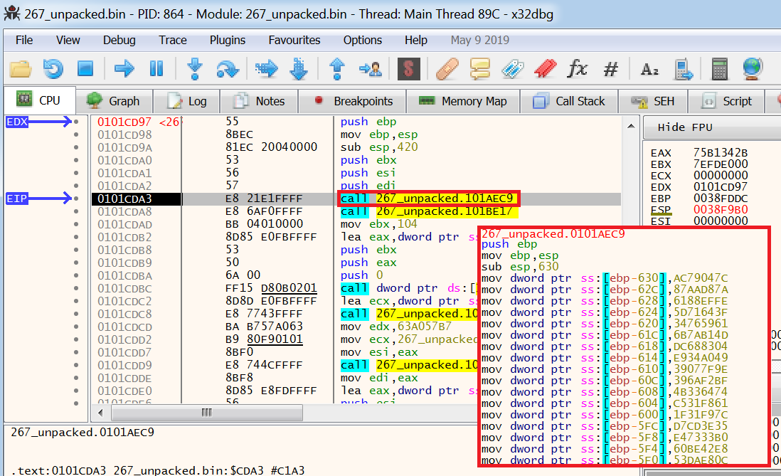781x476 pixels.
Task: Toggle breakpoint bullet at 0101CDAD
Action: coord(75,224)
